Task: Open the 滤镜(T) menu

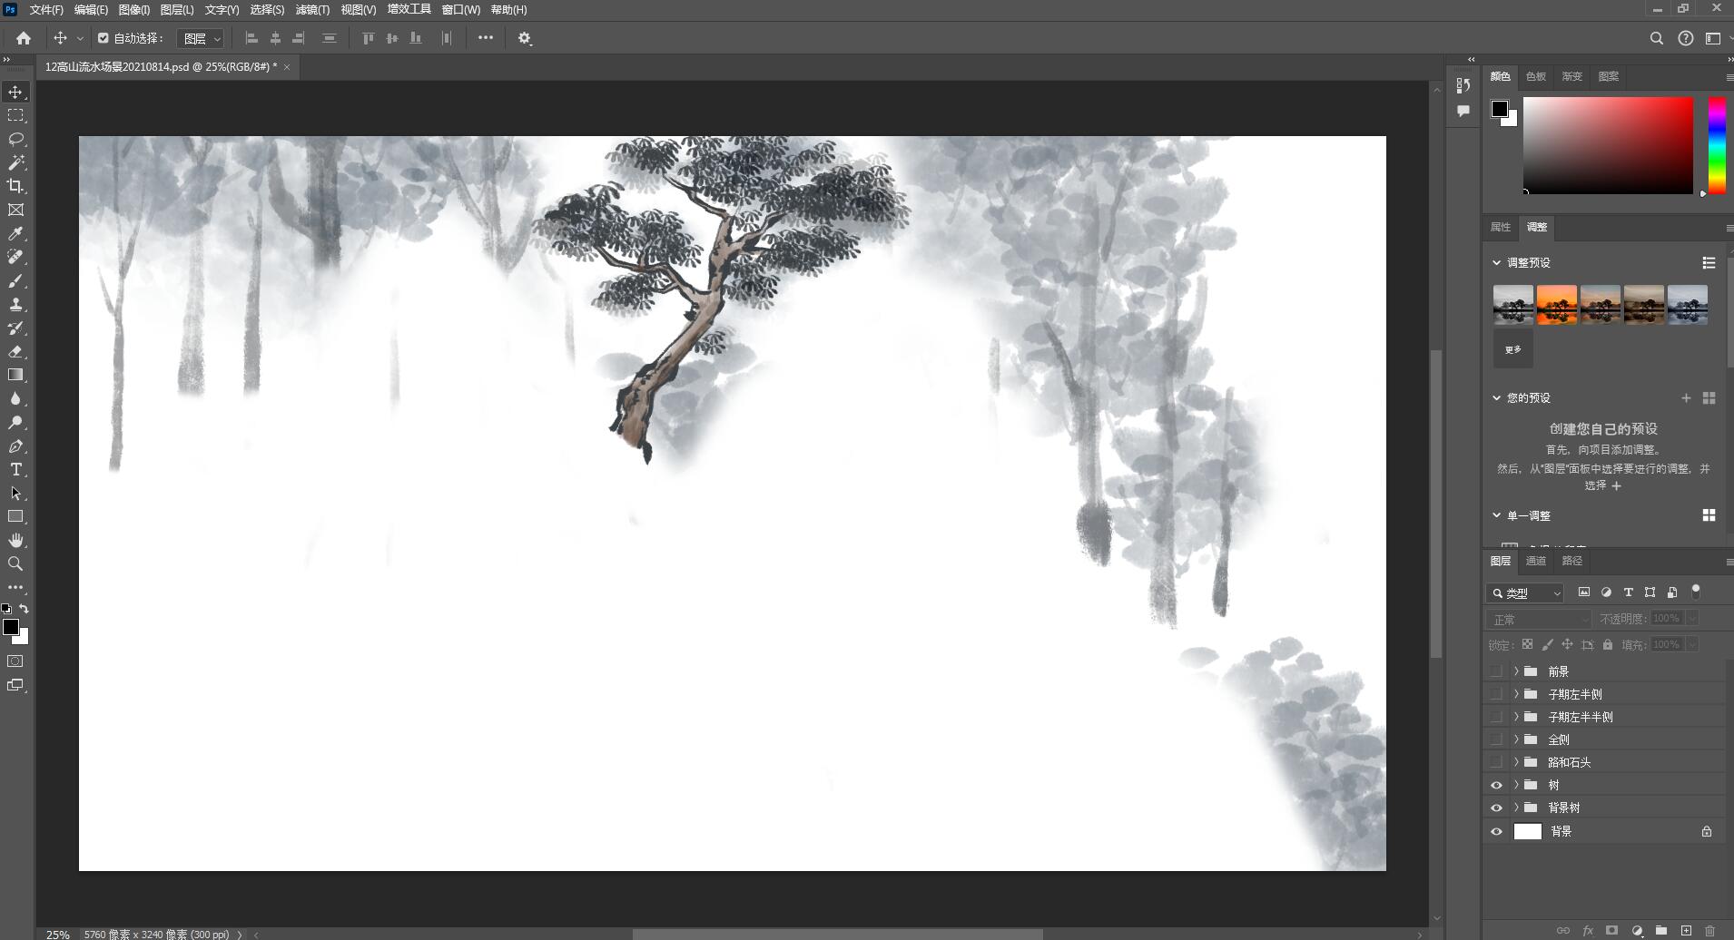Action: click(x=312, y=9)
